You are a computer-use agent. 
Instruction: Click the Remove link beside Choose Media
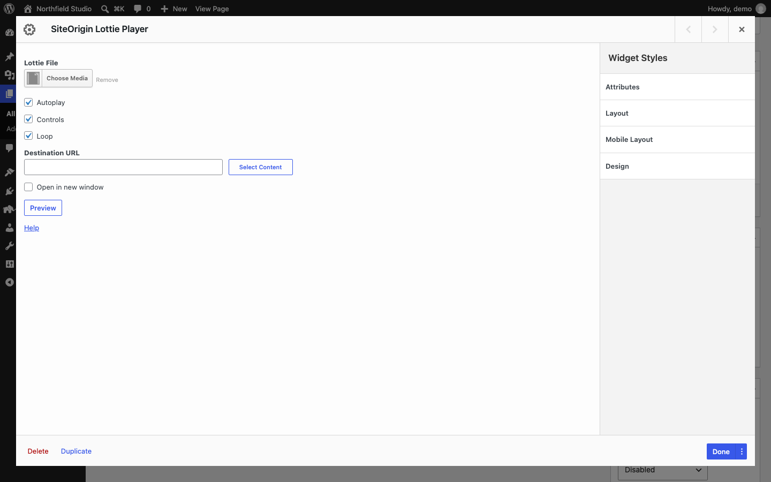(107, 80)
